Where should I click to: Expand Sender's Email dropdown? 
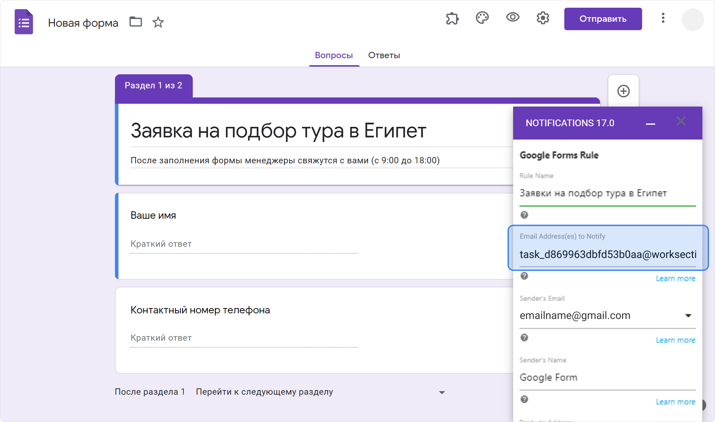coord(690,315)
